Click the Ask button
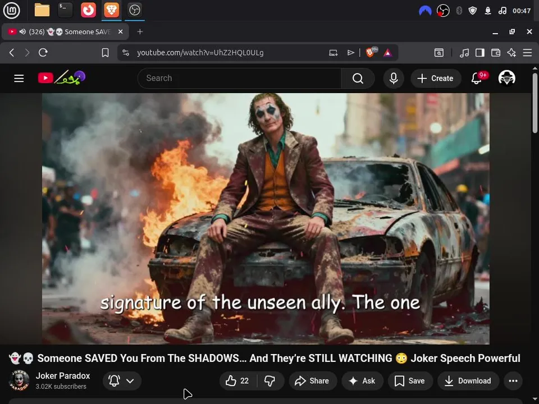Image resolution: width=539 pixels, height=404 pixels. click(362, 380)
